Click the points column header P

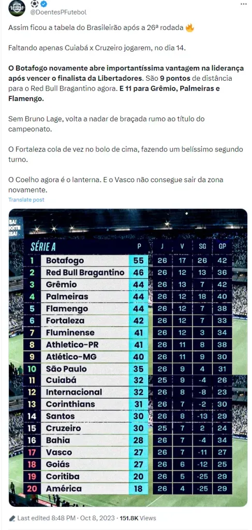tap(139, 247)
